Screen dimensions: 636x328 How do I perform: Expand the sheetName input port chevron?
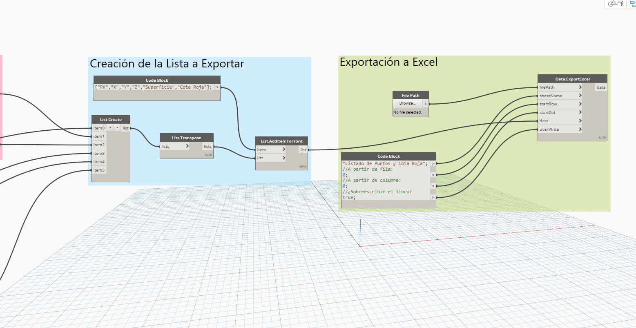pyautogui.click(x=580, y=96)
